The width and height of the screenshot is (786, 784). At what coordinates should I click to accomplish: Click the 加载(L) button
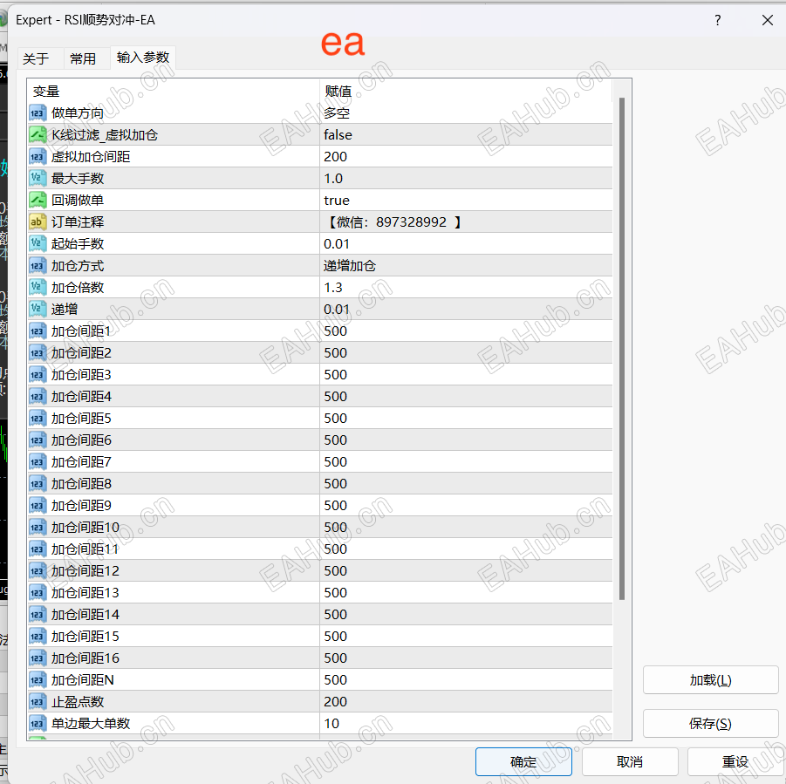click(x=710, y=680)
